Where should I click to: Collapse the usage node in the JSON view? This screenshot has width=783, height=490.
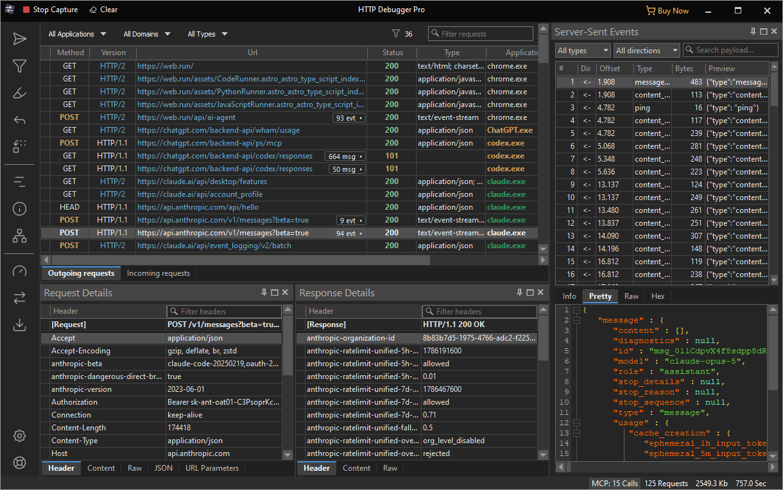576,423
